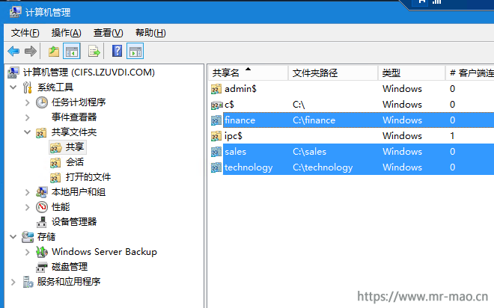Click the C:\technology folder path cell

click(x=323, y=167)
